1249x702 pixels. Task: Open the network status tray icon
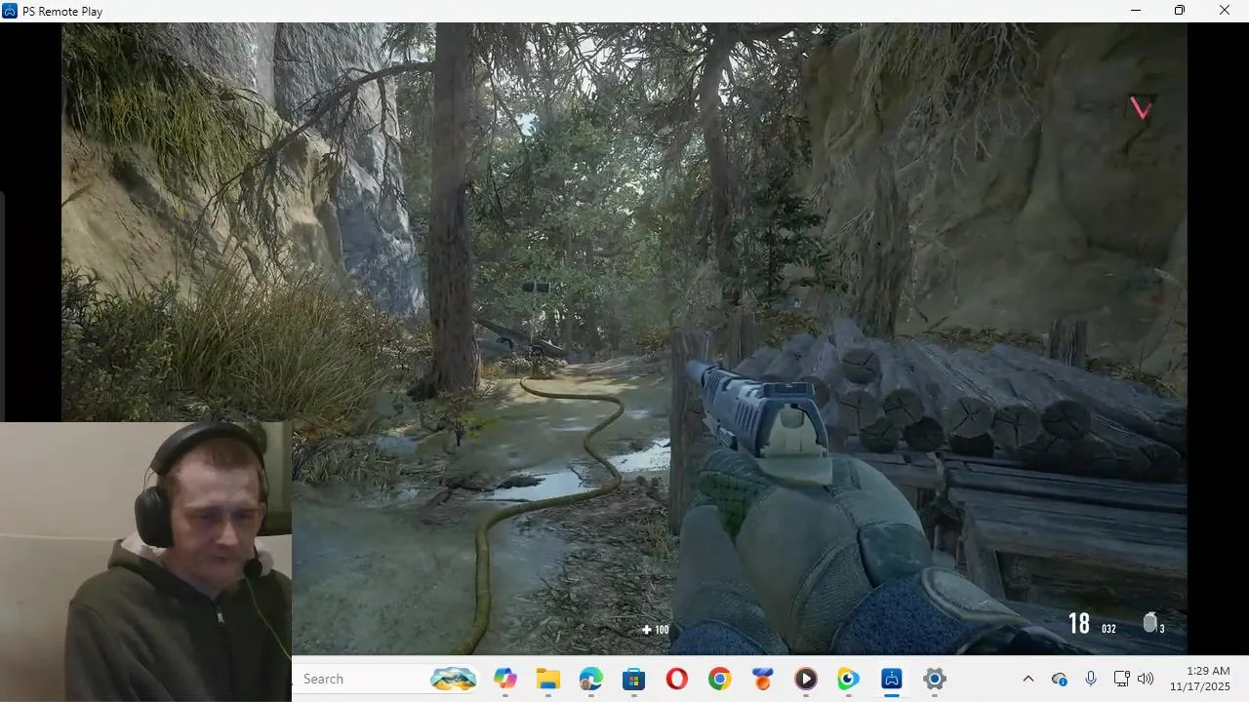coord(1121,679)
